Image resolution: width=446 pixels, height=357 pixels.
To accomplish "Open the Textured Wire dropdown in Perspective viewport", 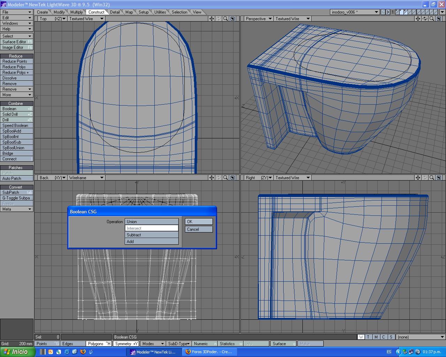I will 292,19.
